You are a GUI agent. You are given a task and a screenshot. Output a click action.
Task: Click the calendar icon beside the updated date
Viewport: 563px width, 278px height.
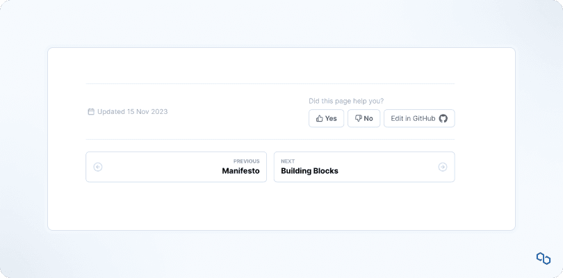click(90, 111)
